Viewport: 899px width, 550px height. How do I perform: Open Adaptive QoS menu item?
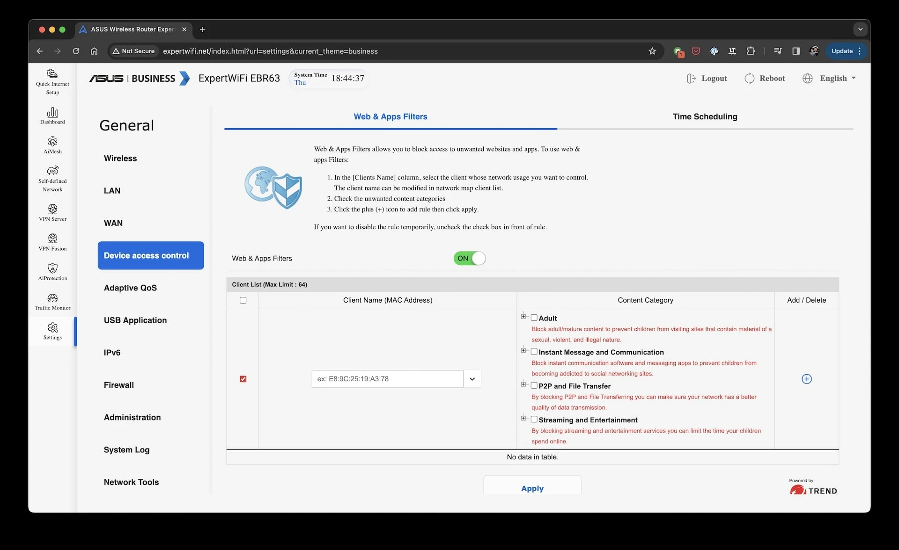[x=130, y=288]
